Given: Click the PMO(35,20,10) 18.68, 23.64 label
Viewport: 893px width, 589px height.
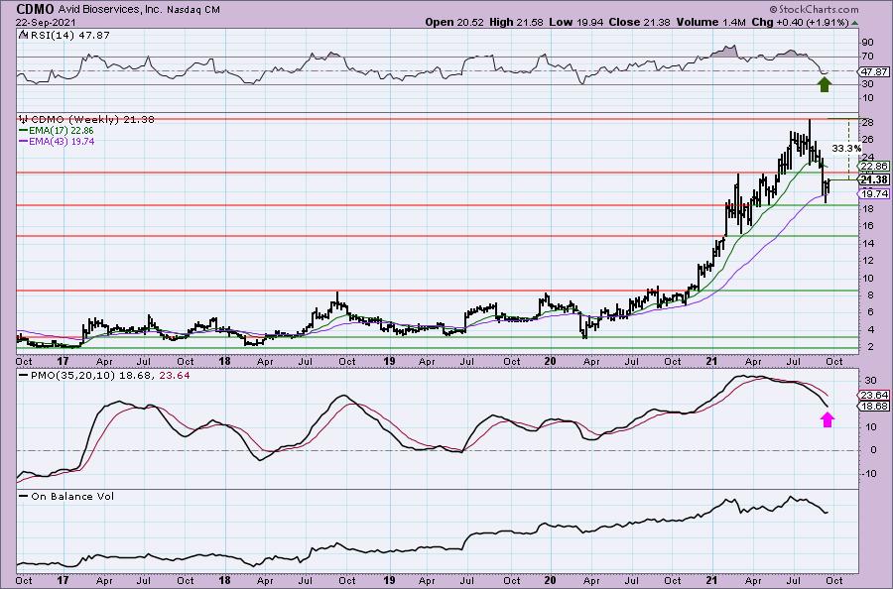Looking at the screenshot, I should point(110,376).
